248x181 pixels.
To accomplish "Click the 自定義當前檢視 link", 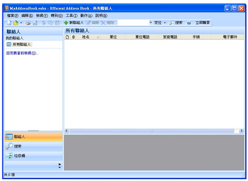I will pyautogui.click(x=22, y=53).
